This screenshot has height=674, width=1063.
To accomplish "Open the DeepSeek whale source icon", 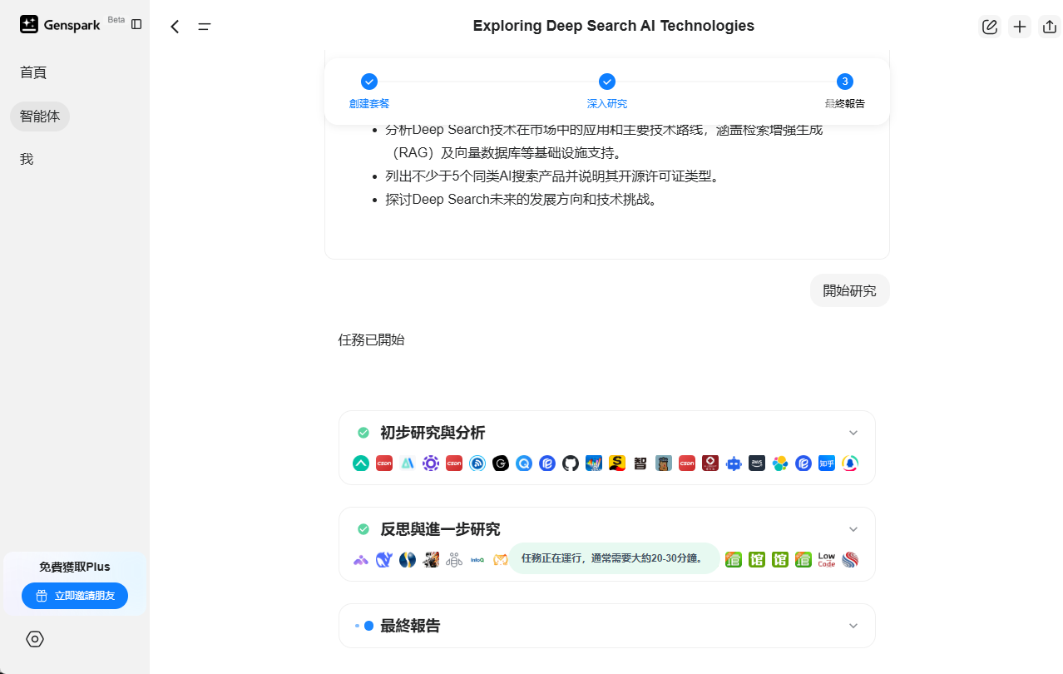I will click(384, 560).
